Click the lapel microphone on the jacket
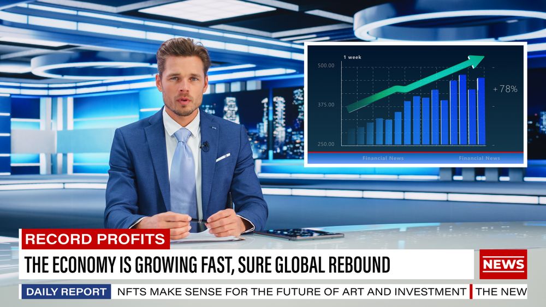Viewport: 546px width, 307px height. (x=205, y=146)
